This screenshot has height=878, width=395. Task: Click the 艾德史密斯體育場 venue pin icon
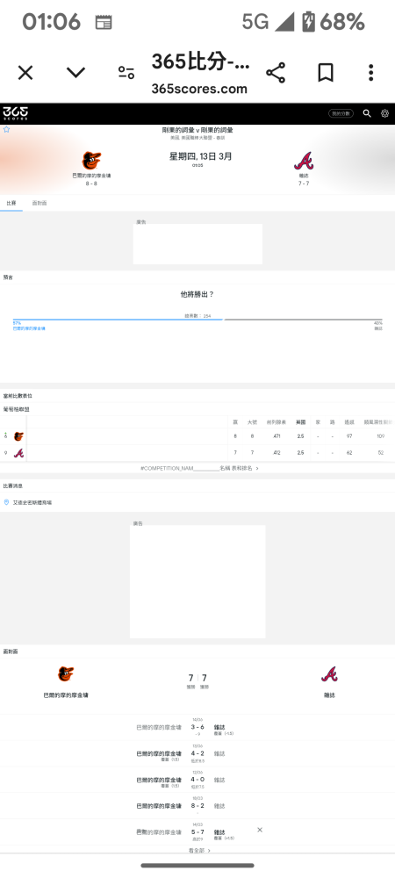point(7,502)
